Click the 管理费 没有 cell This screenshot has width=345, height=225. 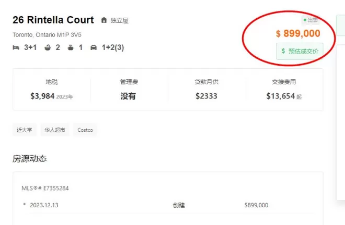pyautogui.click(x=129, y=90)
